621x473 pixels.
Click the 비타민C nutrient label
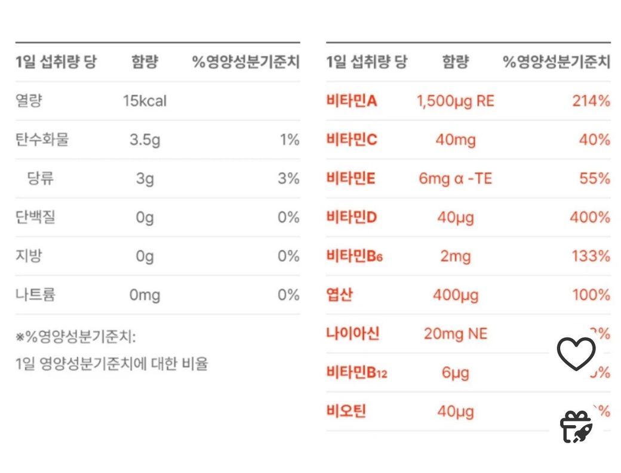352,140
